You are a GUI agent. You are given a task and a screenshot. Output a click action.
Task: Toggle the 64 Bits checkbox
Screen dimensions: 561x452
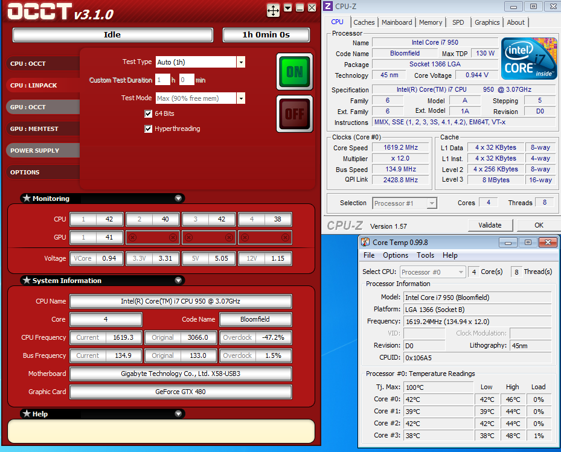148,113
